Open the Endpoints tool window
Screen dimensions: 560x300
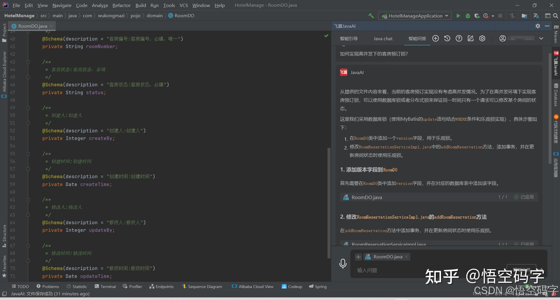click(161, 287)
